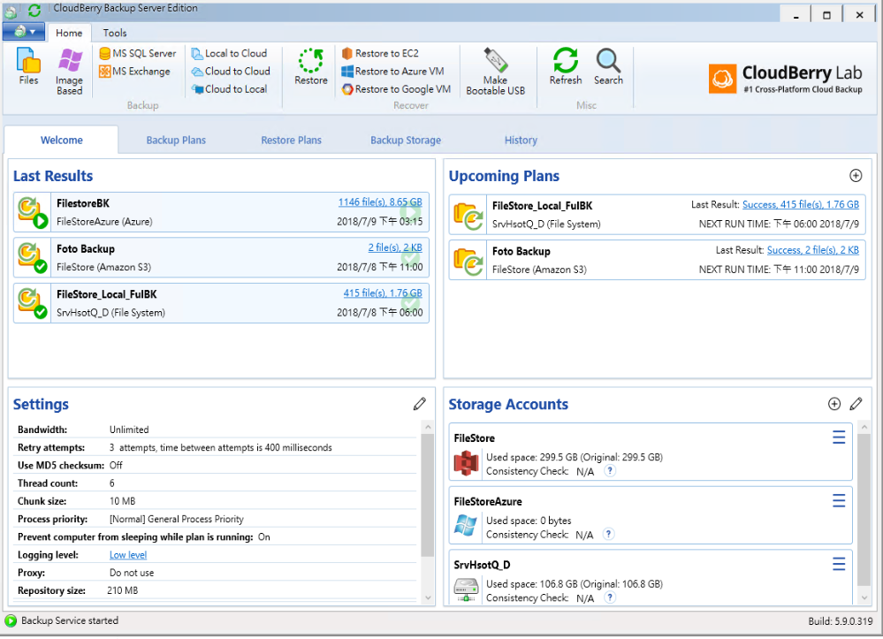This screenshot has width=883, height=639.
Task: Click the Build: 5.9.0.319 status text
Action: click(x=841, y=621)
